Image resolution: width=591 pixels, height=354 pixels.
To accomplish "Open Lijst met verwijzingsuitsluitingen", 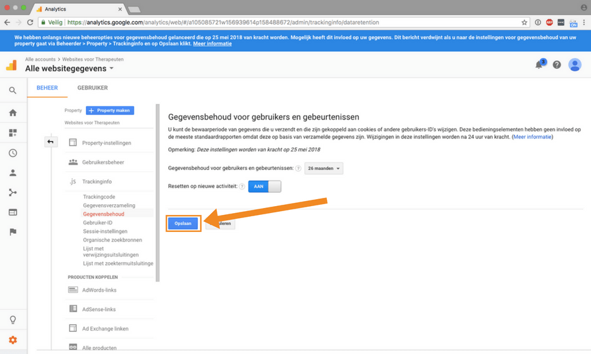I will click(111, 252).
